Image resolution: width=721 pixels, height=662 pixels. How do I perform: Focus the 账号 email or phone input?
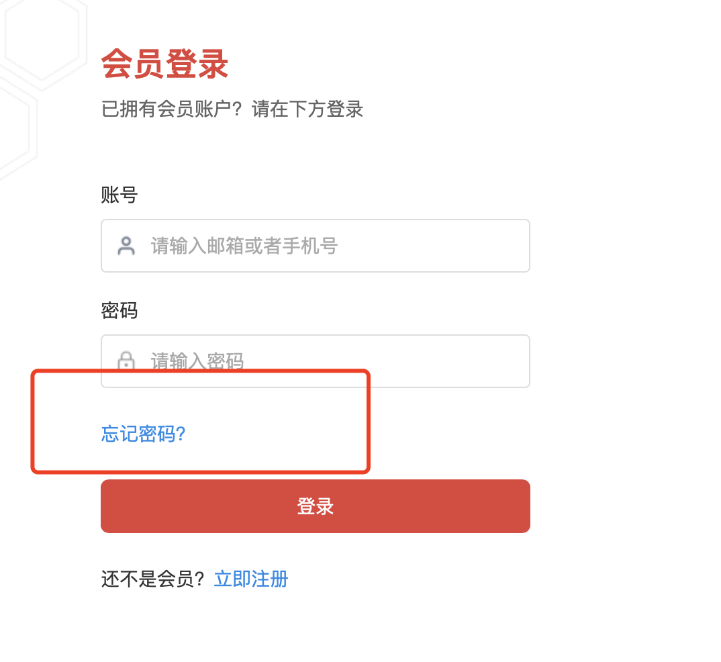tap(316, 246)
